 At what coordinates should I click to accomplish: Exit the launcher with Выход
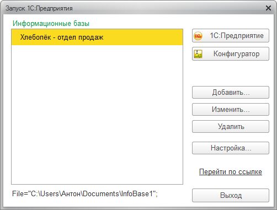click(x=231, y=195)
